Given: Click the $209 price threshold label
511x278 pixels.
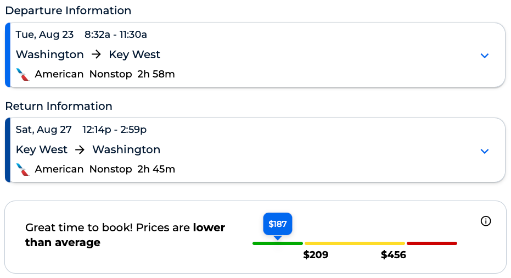Looking at the screenshot, I should click(x=316, y=255).
